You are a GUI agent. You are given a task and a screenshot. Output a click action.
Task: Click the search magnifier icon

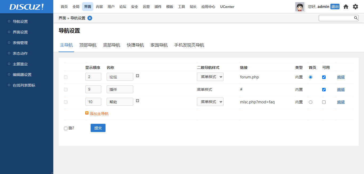coord(356,18)
